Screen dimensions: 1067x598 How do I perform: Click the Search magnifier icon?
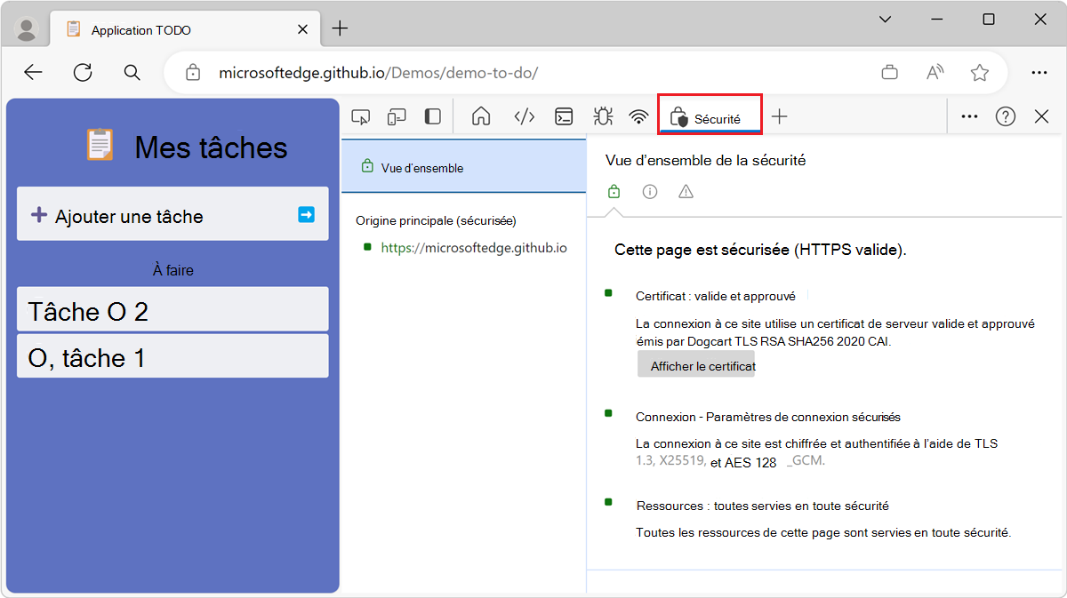tap(132, 73)
